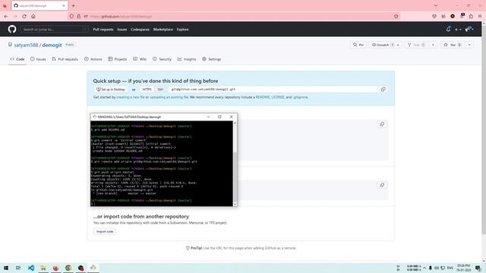Open Visual Studio Code from taskbar

coord(31,268)
